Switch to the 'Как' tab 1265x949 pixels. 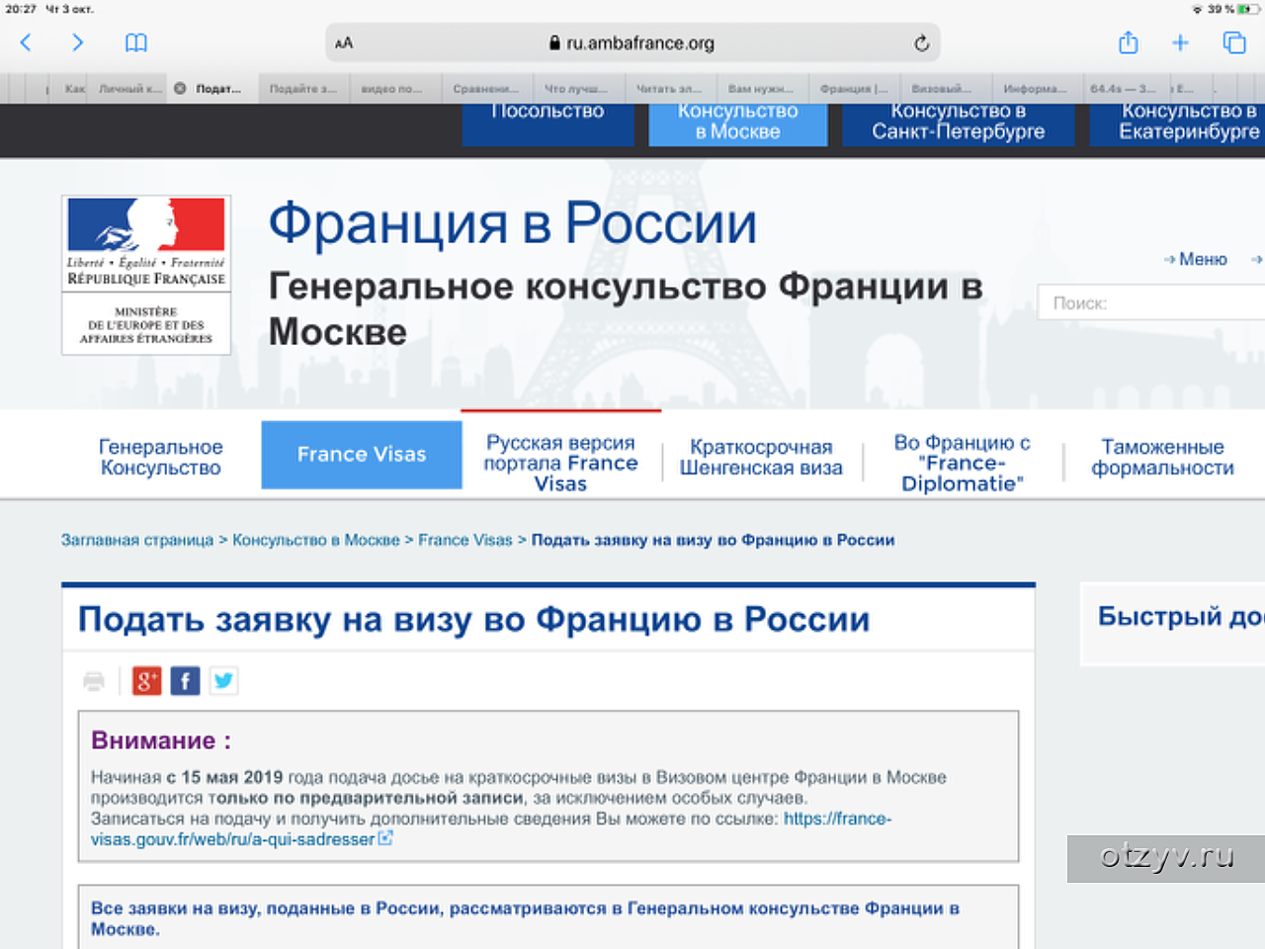coord(75,89)
